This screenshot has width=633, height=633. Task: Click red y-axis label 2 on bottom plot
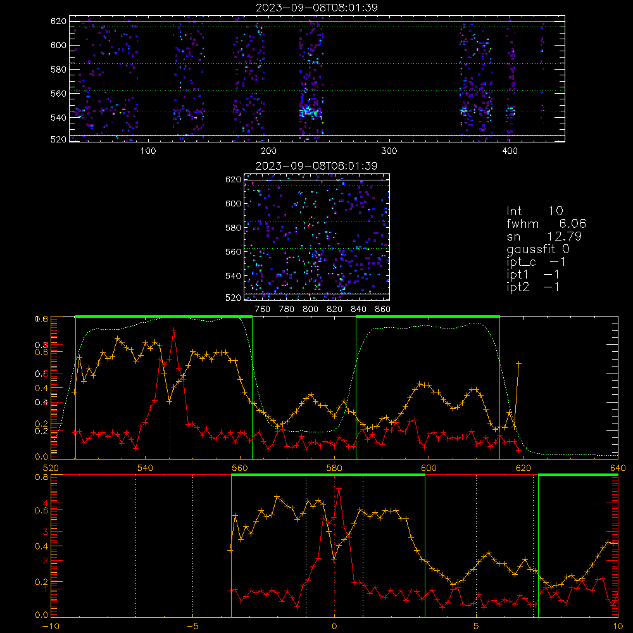pyautogui.click(x=45, y=561)
